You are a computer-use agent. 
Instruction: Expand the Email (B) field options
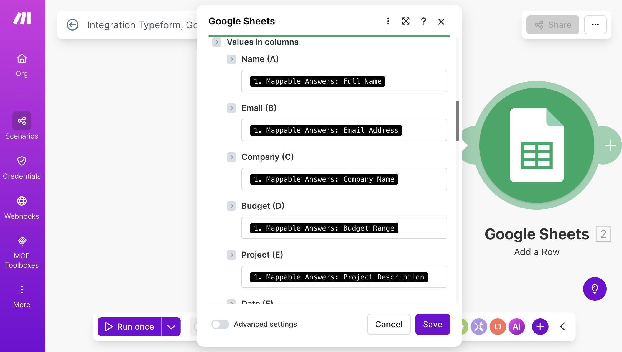[x=231, y=108]
